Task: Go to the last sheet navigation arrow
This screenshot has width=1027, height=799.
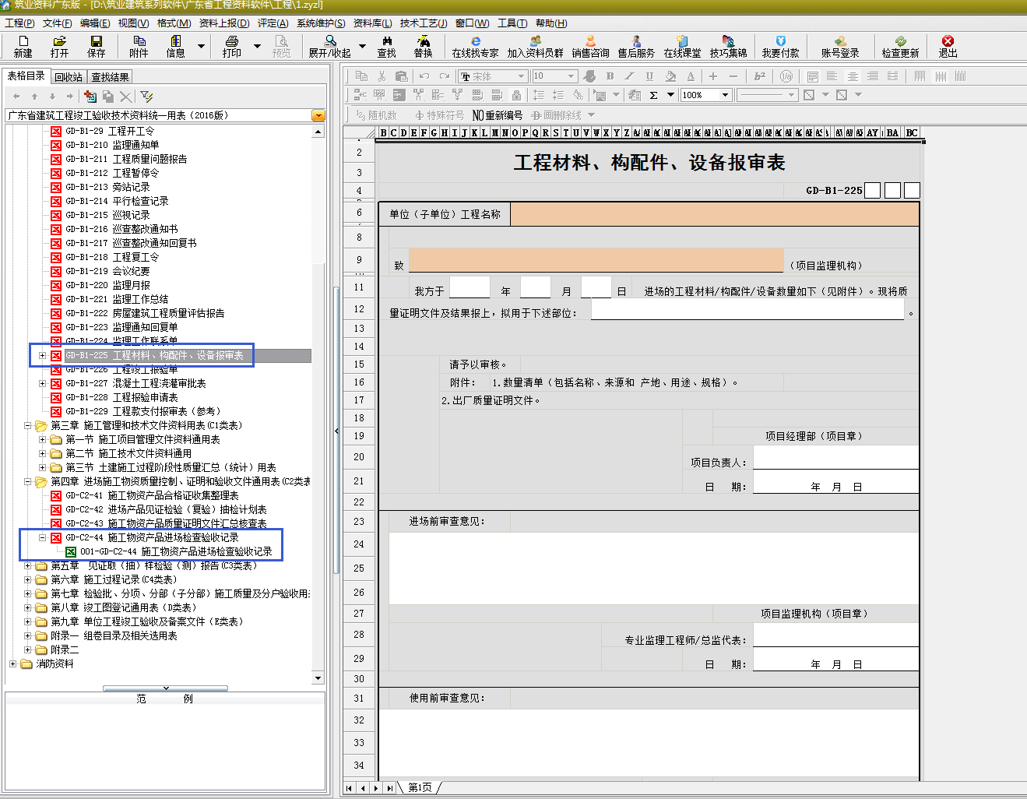Action: click(390, 788)
